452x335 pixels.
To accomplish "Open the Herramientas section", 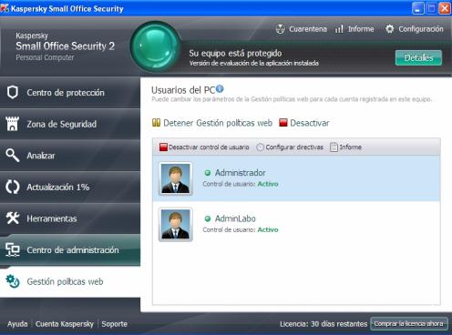I will tap(70, 218).
